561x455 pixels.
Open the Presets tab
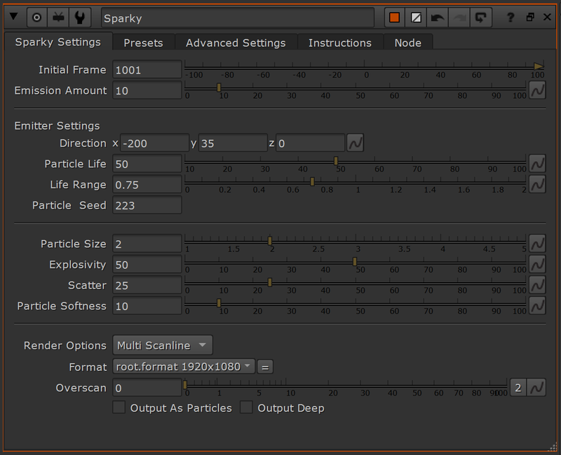(143, 43)
